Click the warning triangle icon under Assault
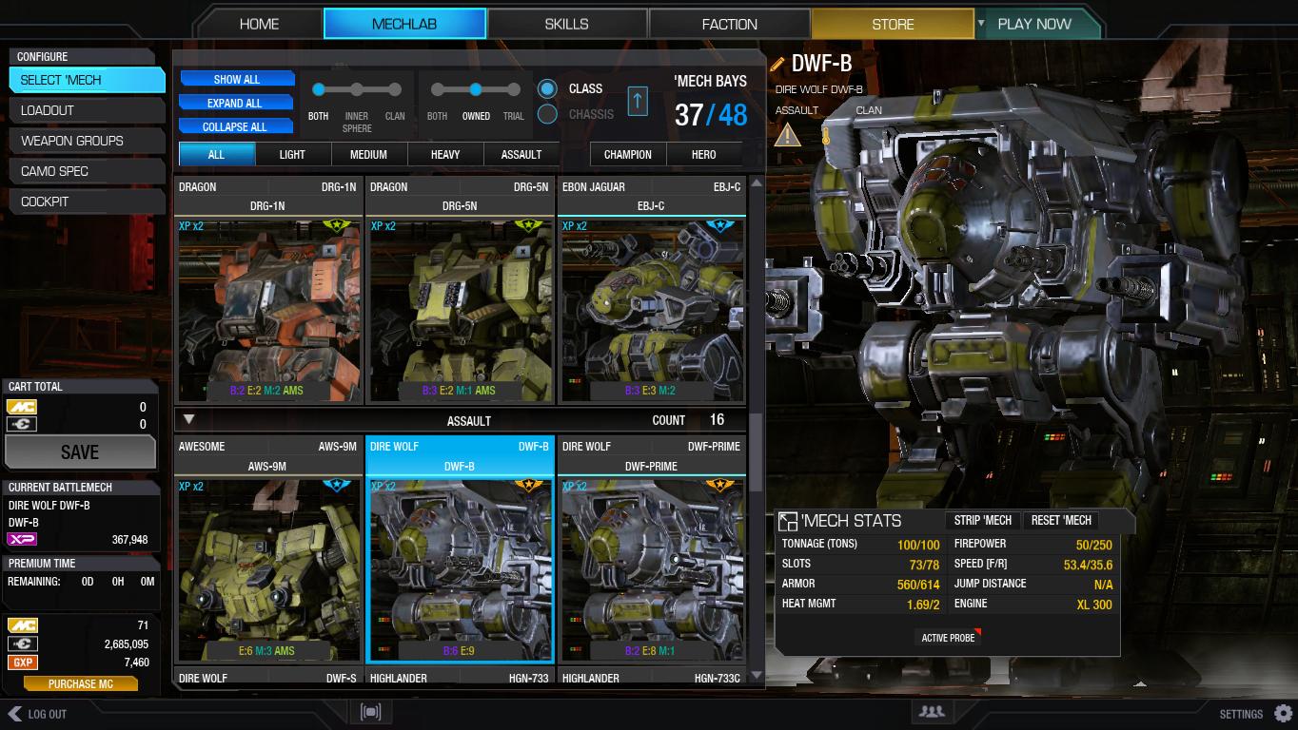The image size is (1298, 730). [x=787, y=135]
